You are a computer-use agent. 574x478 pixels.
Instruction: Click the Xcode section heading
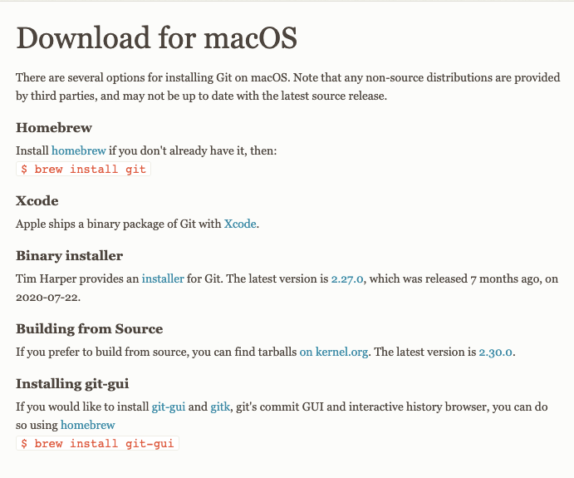pyautogui.click(x=37, y=200)
